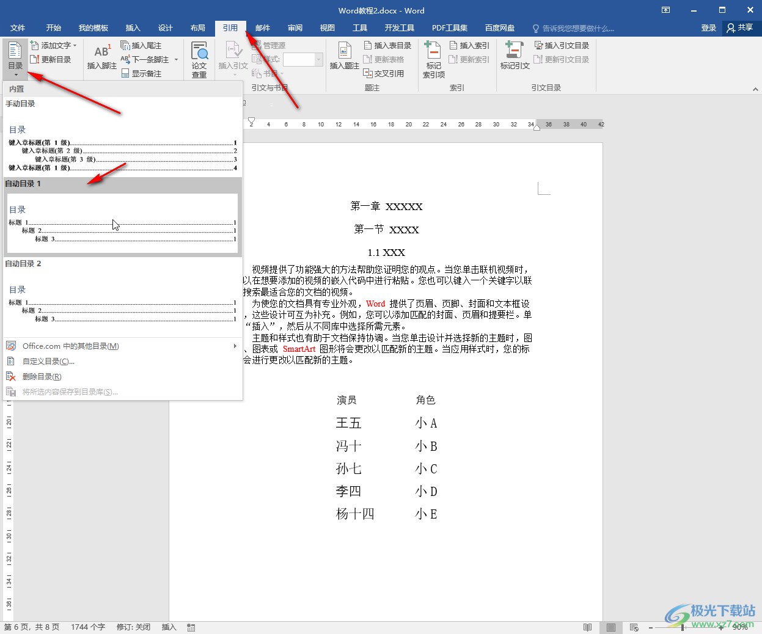Screen dimensions: 762x634
Task: Open the 论文查重 tool
Action: (199, 59)
